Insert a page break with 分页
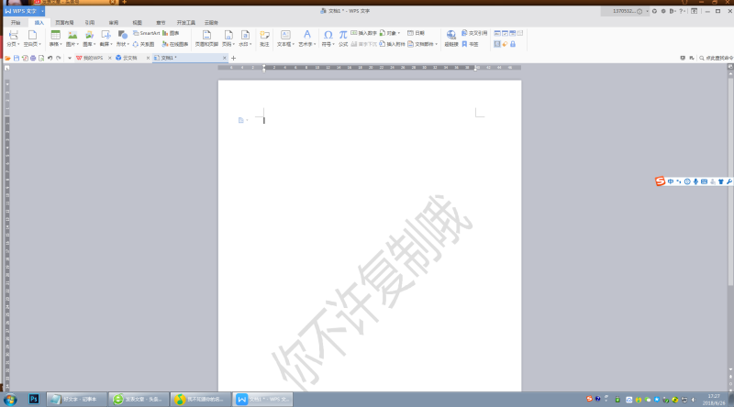Screen dimensions: 734x407 13,38
